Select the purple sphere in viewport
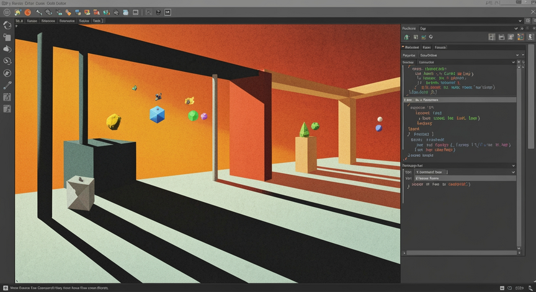The width and height of the screenshot is (536, 292). [204, 117]
